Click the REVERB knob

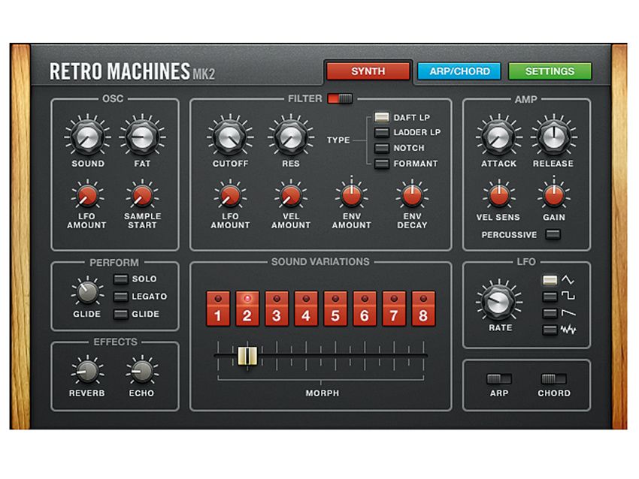tap(87, 372)
